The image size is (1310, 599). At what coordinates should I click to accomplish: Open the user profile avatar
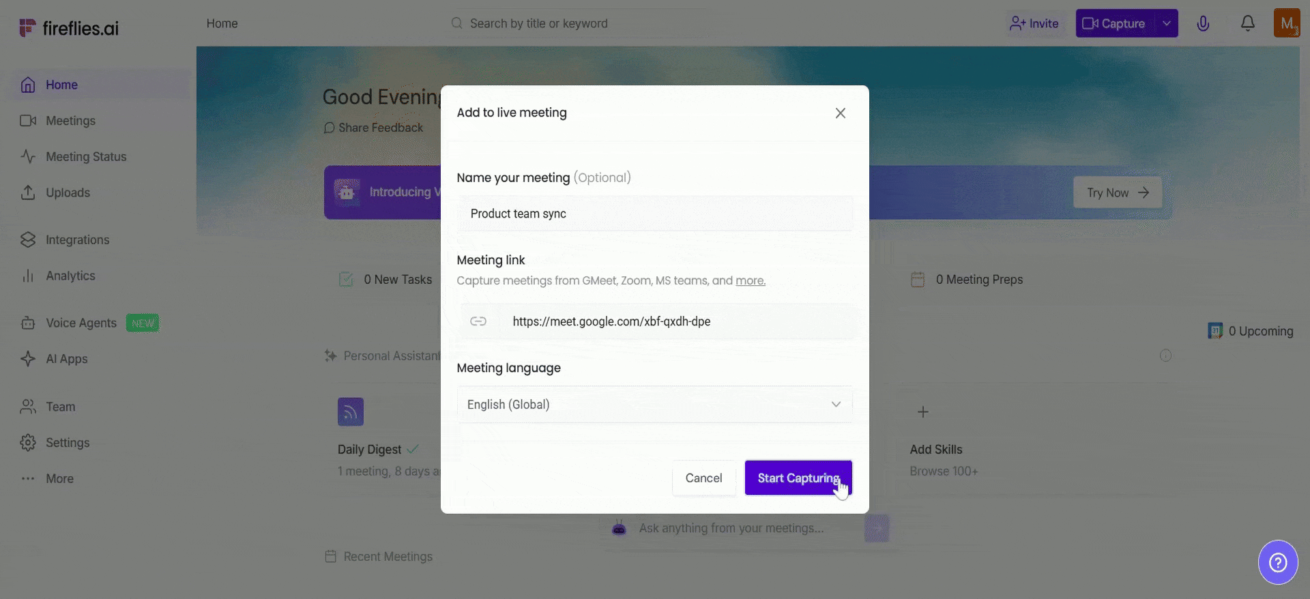tap(1287, 24)
